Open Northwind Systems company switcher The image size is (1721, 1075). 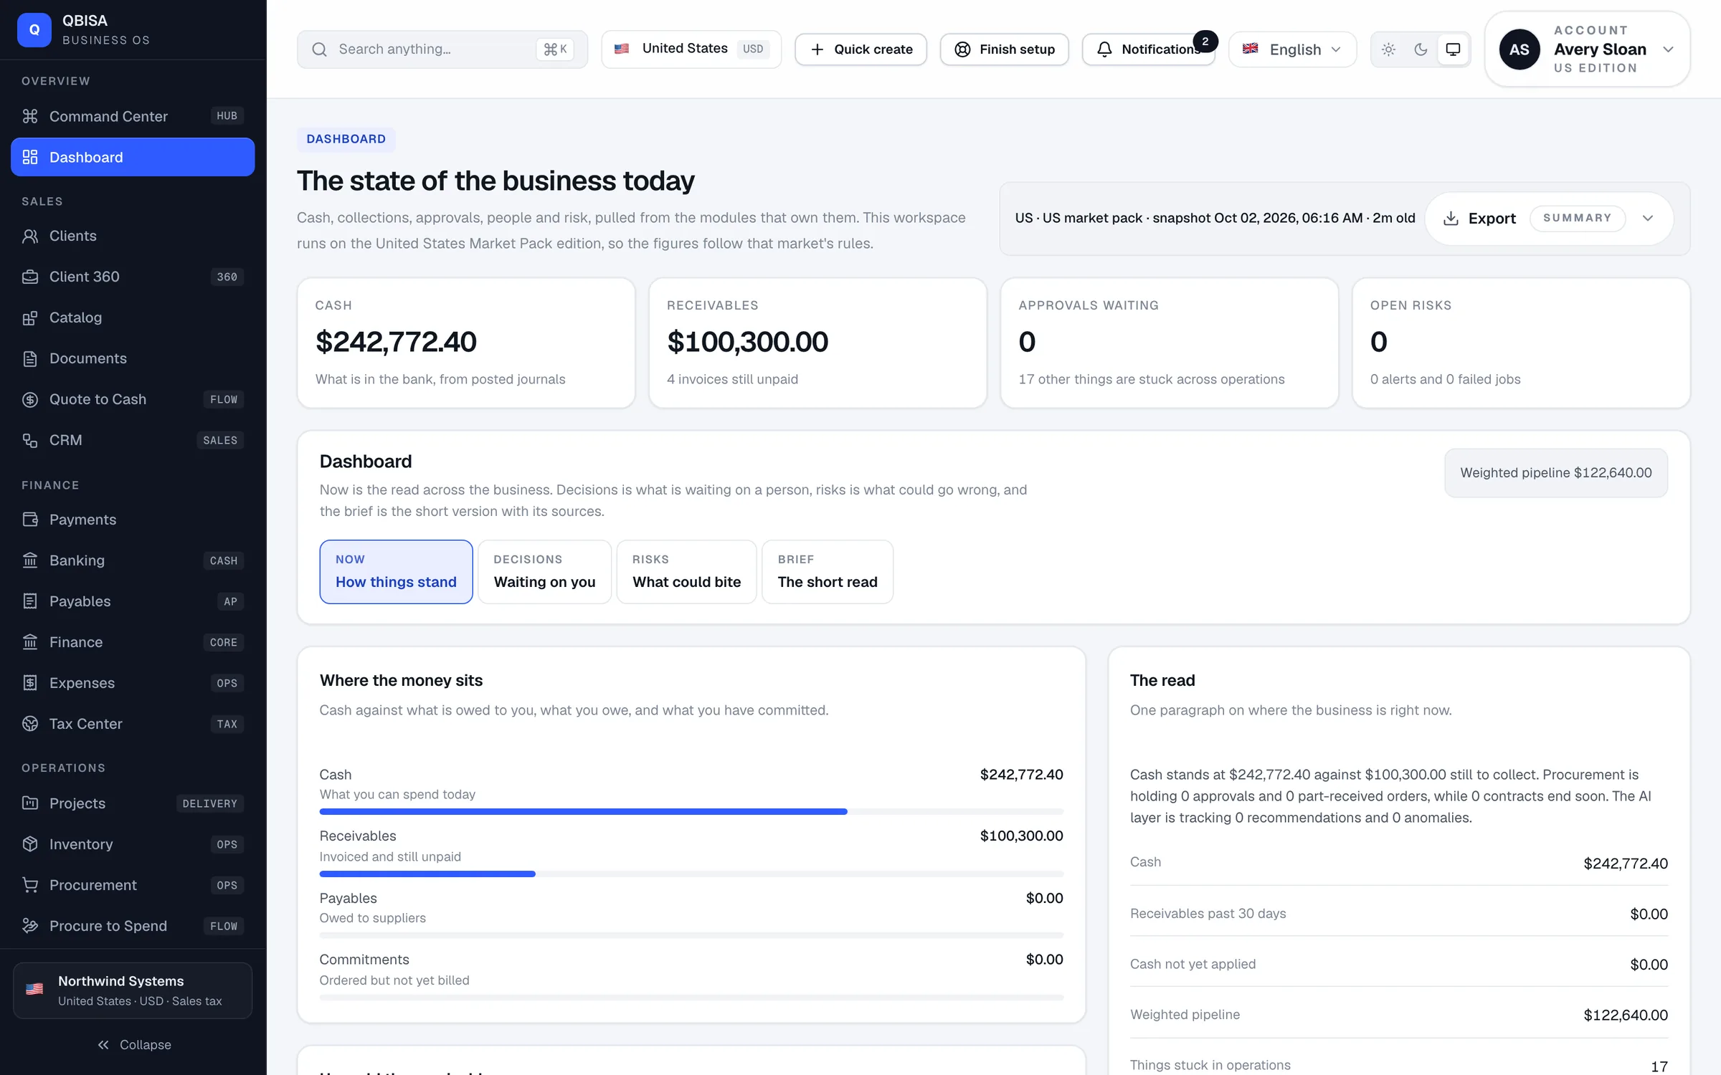coord(133,990)
